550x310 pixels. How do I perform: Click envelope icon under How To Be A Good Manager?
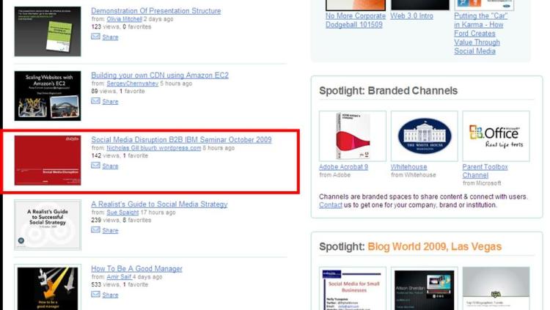(95, 295)
